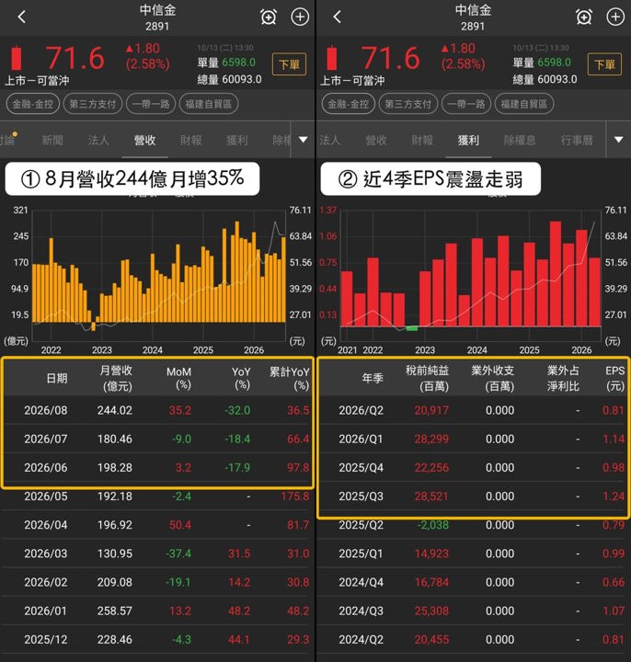Viewport: 631px width, 662px height.
Task: Open the 行事曆 tab
Action: [x=577, y=140]
